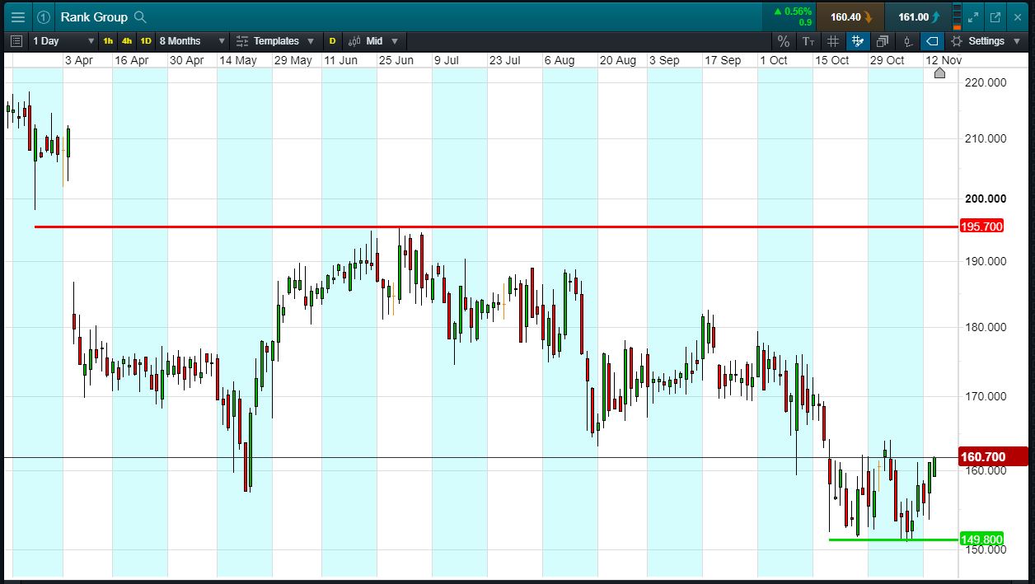Select the 1D interval shortcut

coord(145,40)
